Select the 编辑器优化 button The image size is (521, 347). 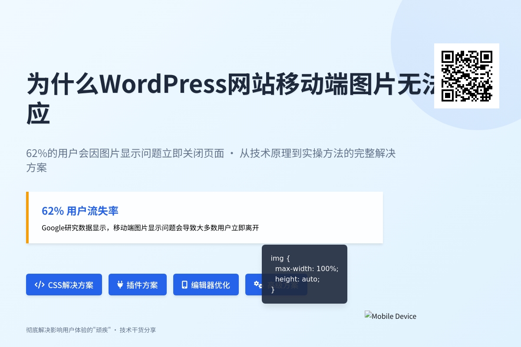pyautogui.click(x=206, y=285)
